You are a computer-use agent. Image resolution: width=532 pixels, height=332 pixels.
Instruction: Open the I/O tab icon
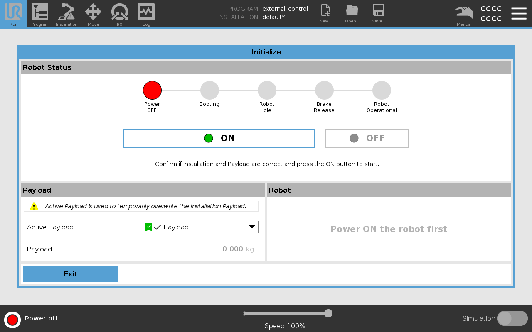[120, 13]
